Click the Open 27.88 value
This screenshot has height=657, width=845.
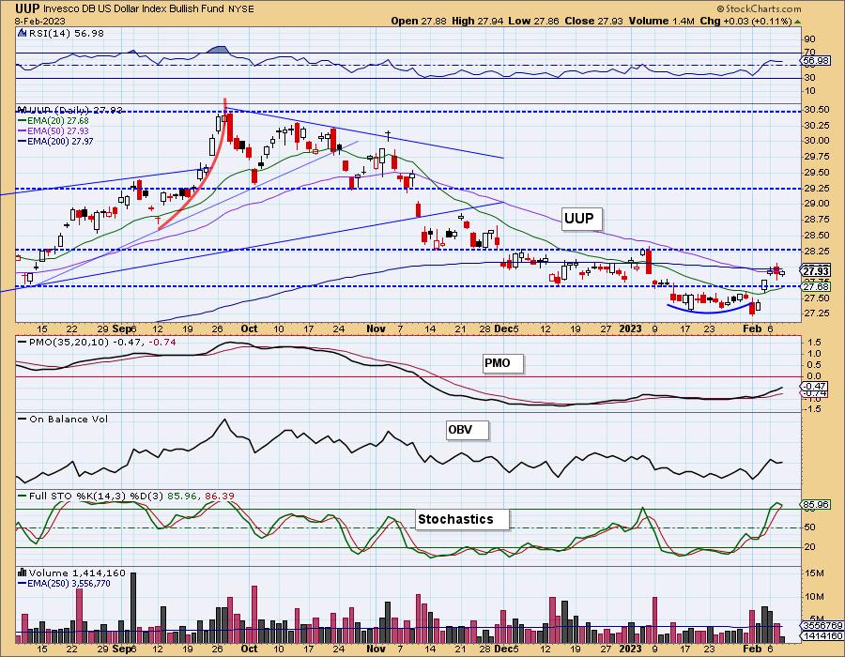click(419, 21)
